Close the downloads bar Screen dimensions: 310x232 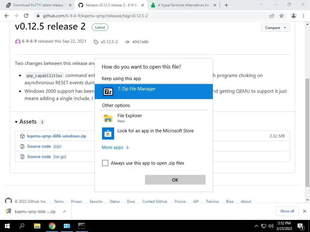pos(305,211)
